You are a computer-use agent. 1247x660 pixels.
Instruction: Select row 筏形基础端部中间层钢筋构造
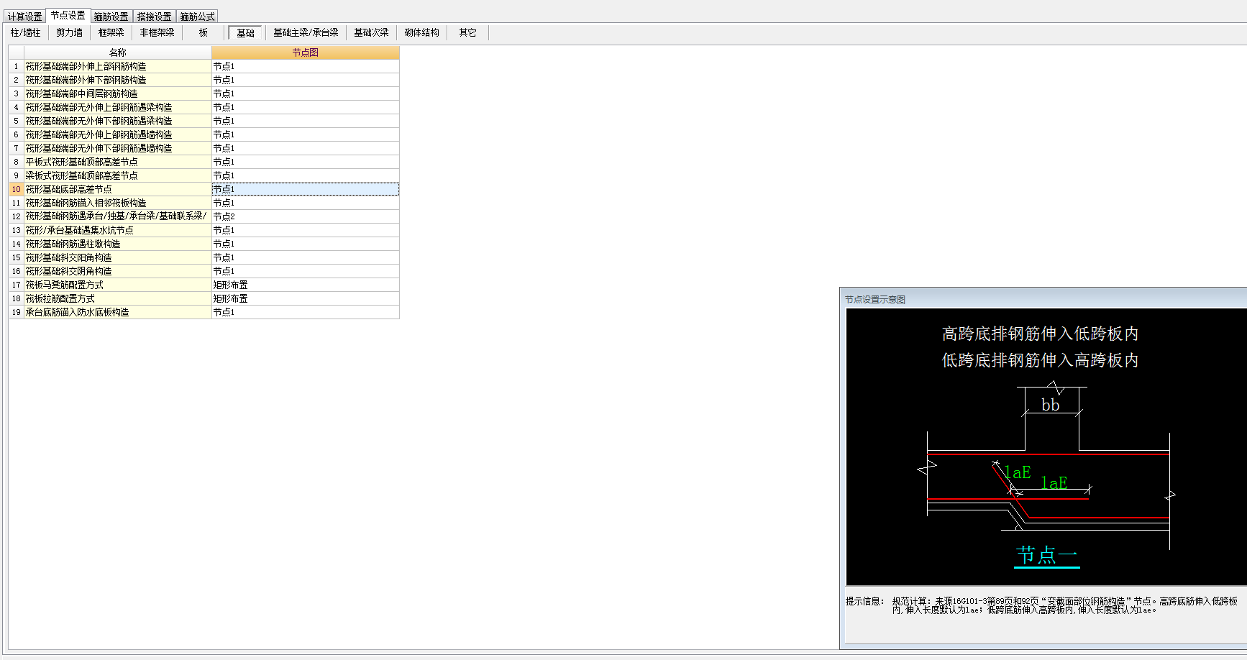coord(118,93)
